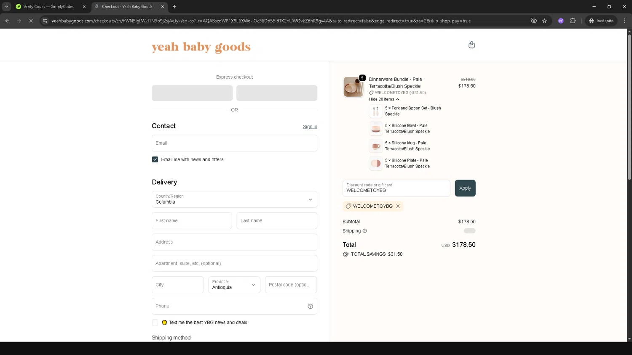
Task: Click the Sign in link
Action: [x=310, y=127]
